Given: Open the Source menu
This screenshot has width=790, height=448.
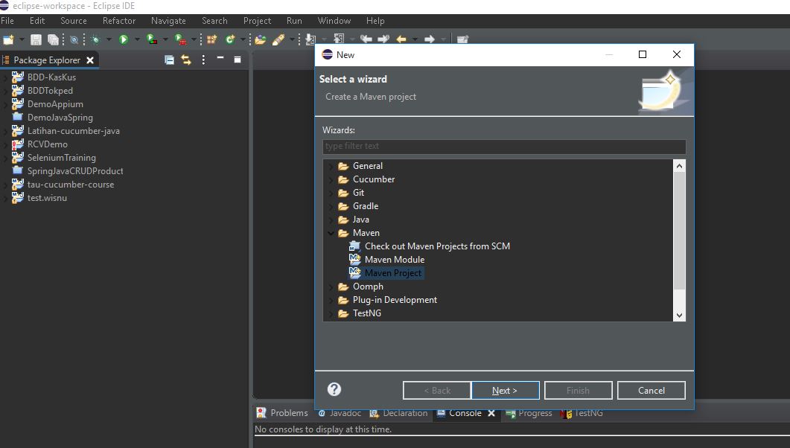Looking at the screenshot, I should pos(74,21).
